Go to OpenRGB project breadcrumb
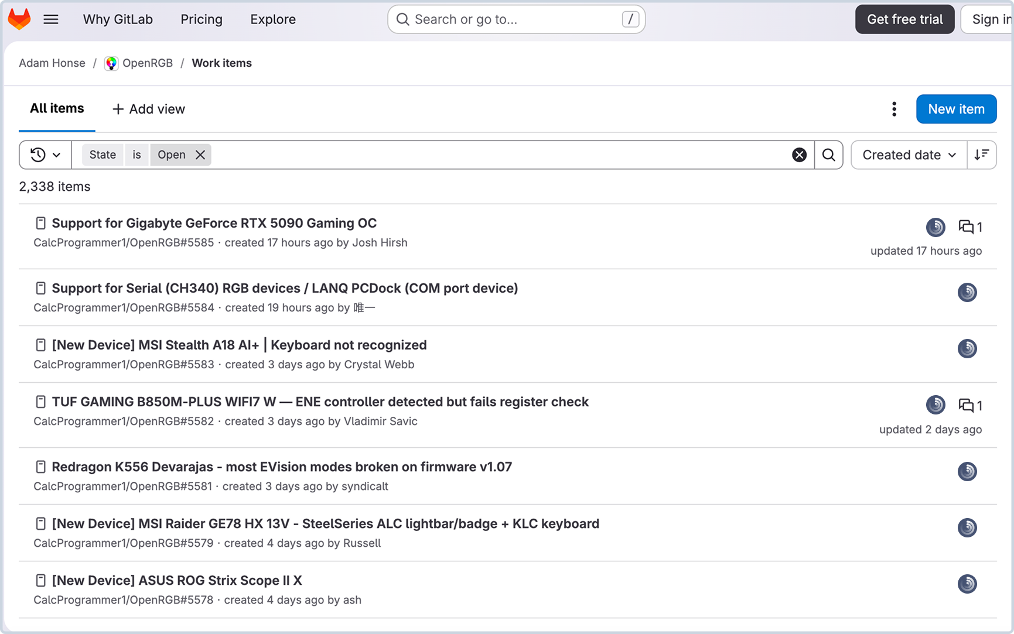 [x=148, y=63]
